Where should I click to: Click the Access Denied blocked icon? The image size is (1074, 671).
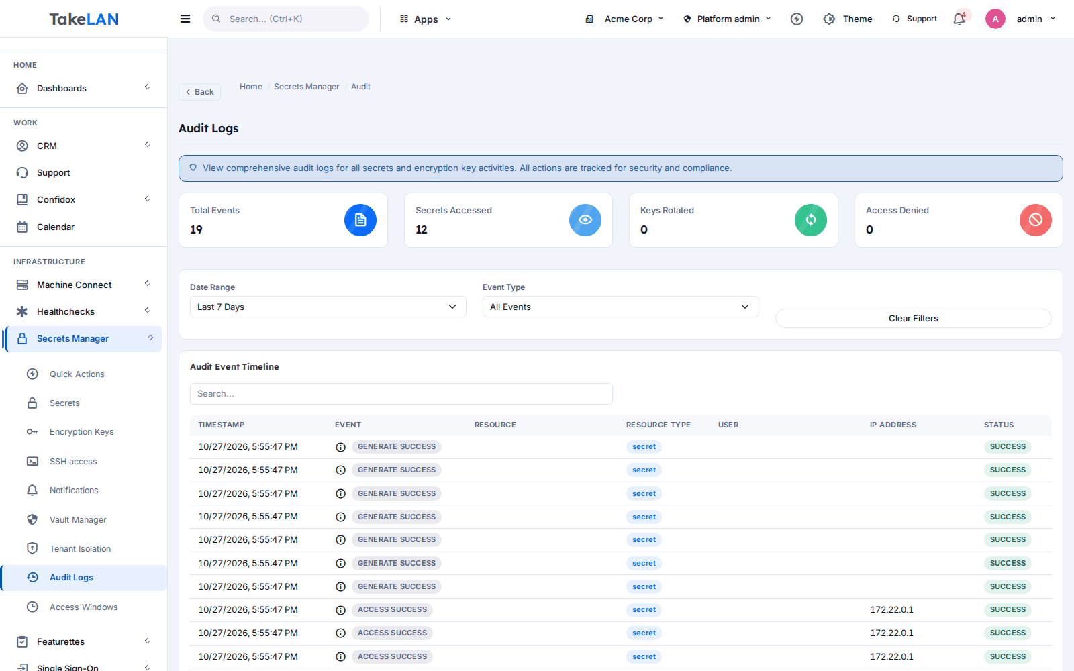[x=1036, y=220]
